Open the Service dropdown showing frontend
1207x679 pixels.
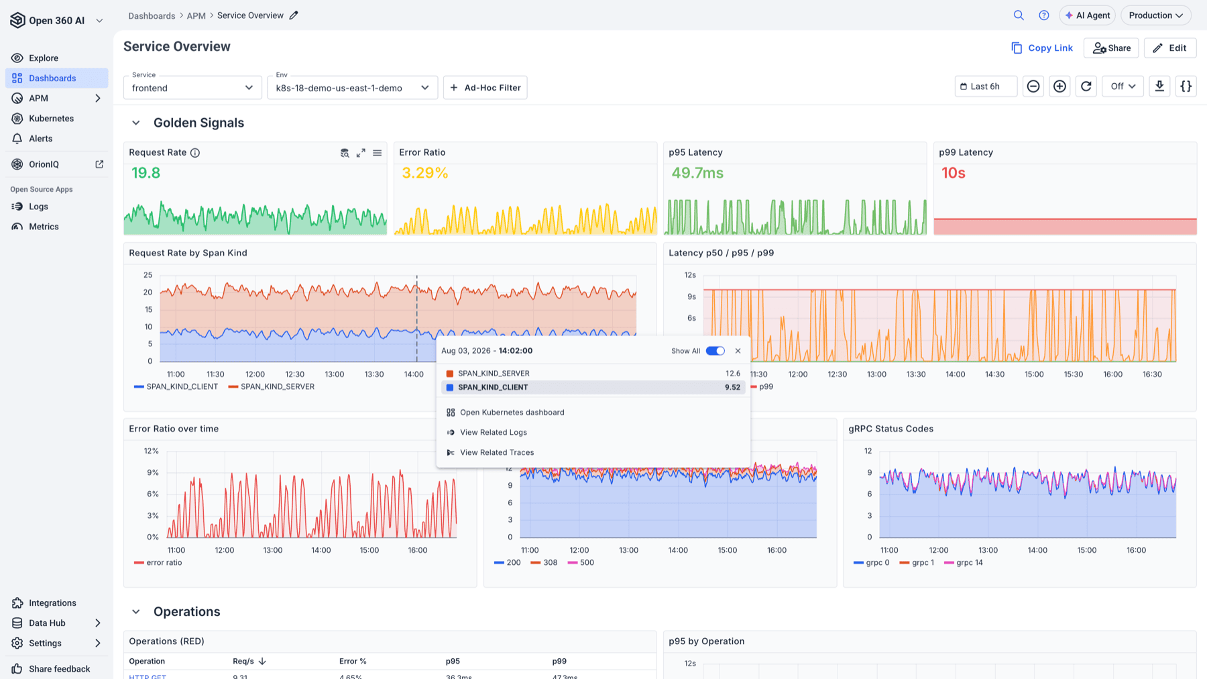tap(192, 88)
